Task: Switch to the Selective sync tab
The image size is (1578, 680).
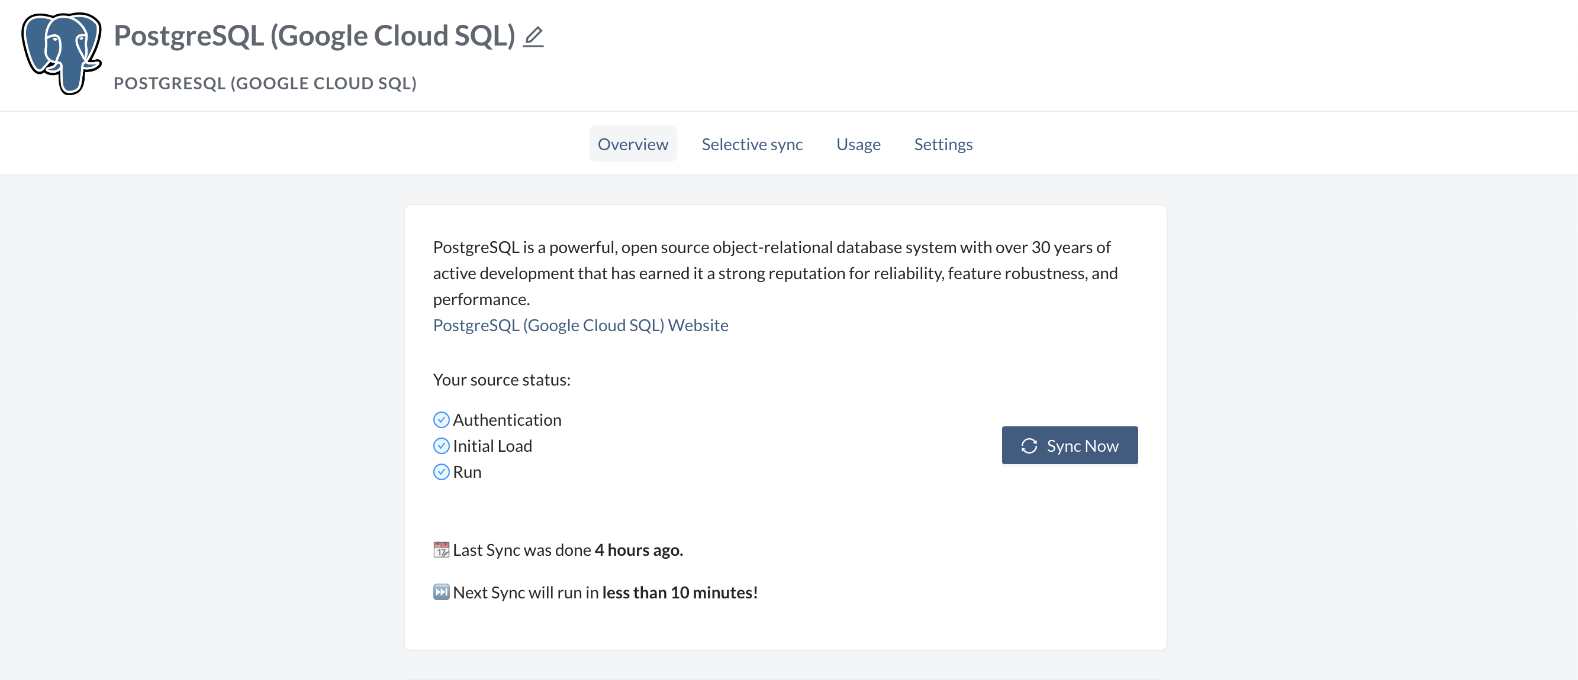Action: [x=752, y=144]
